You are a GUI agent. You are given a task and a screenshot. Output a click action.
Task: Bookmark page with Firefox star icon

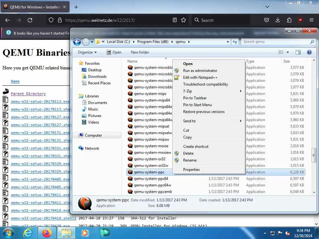click(183, 20)
